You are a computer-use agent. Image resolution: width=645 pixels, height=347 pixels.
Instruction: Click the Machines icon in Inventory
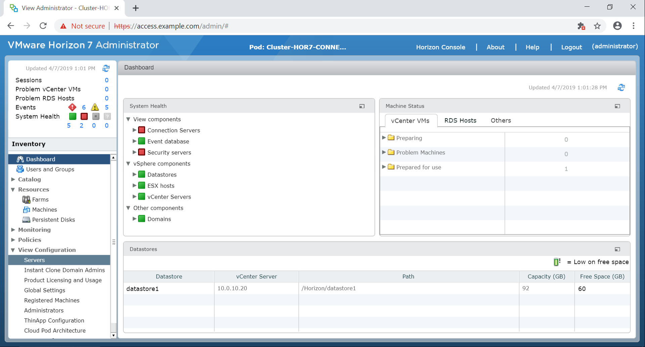coord(26,210)
